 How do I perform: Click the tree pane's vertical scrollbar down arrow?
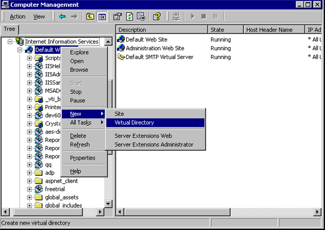tap(109, 203)
